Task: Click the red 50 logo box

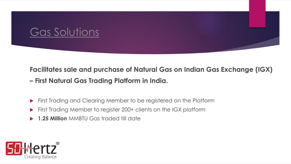Action: pos(14,148)
